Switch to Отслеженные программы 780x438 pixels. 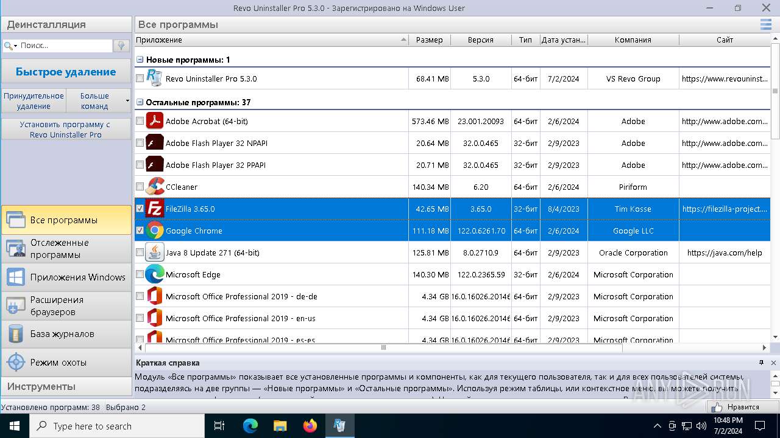[66, 248]
